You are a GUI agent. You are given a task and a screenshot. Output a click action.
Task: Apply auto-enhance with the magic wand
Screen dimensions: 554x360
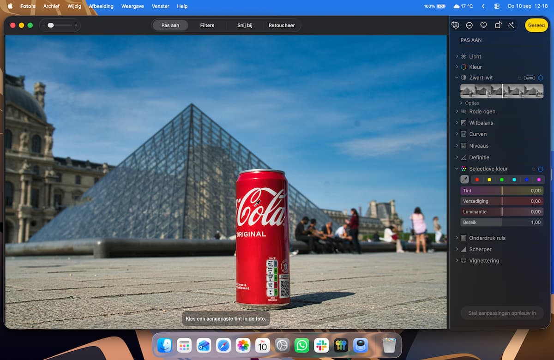click(x=511, y=25)
